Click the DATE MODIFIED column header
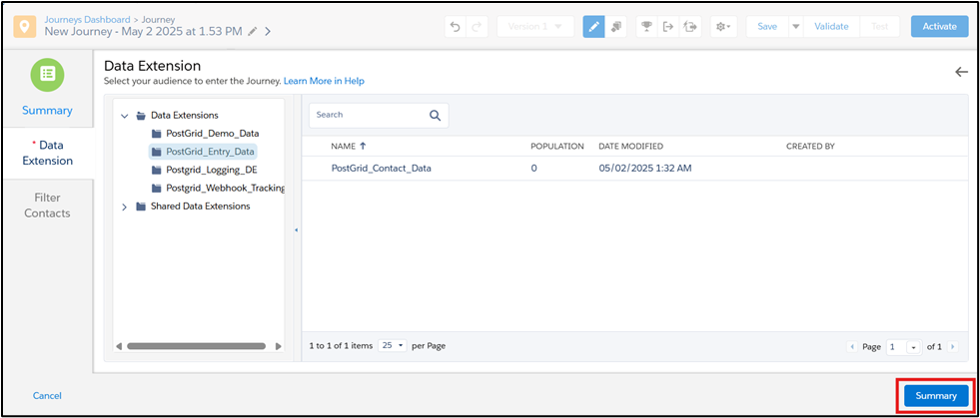This screenshot has height=418, width=980. [x=630, y=146]
